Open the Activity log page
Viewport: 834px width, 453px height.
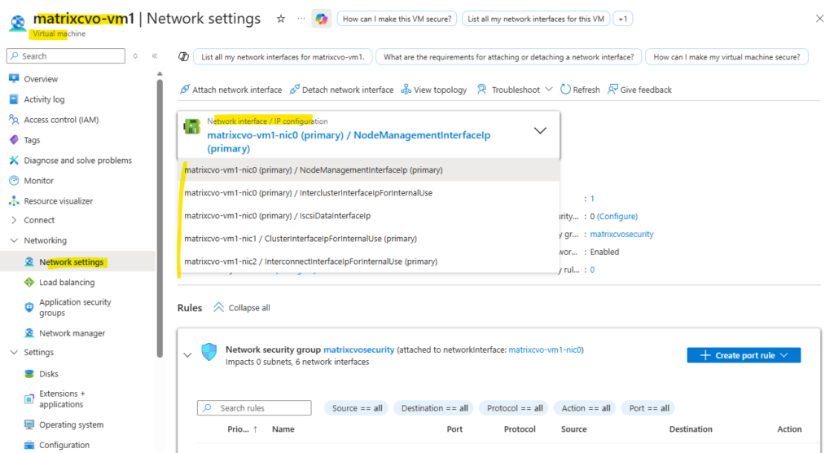(44, 99)
